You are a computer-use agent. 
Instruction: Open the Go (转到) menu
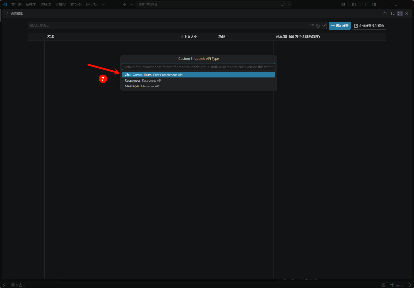pyautogui.click(x=76, y=4)
